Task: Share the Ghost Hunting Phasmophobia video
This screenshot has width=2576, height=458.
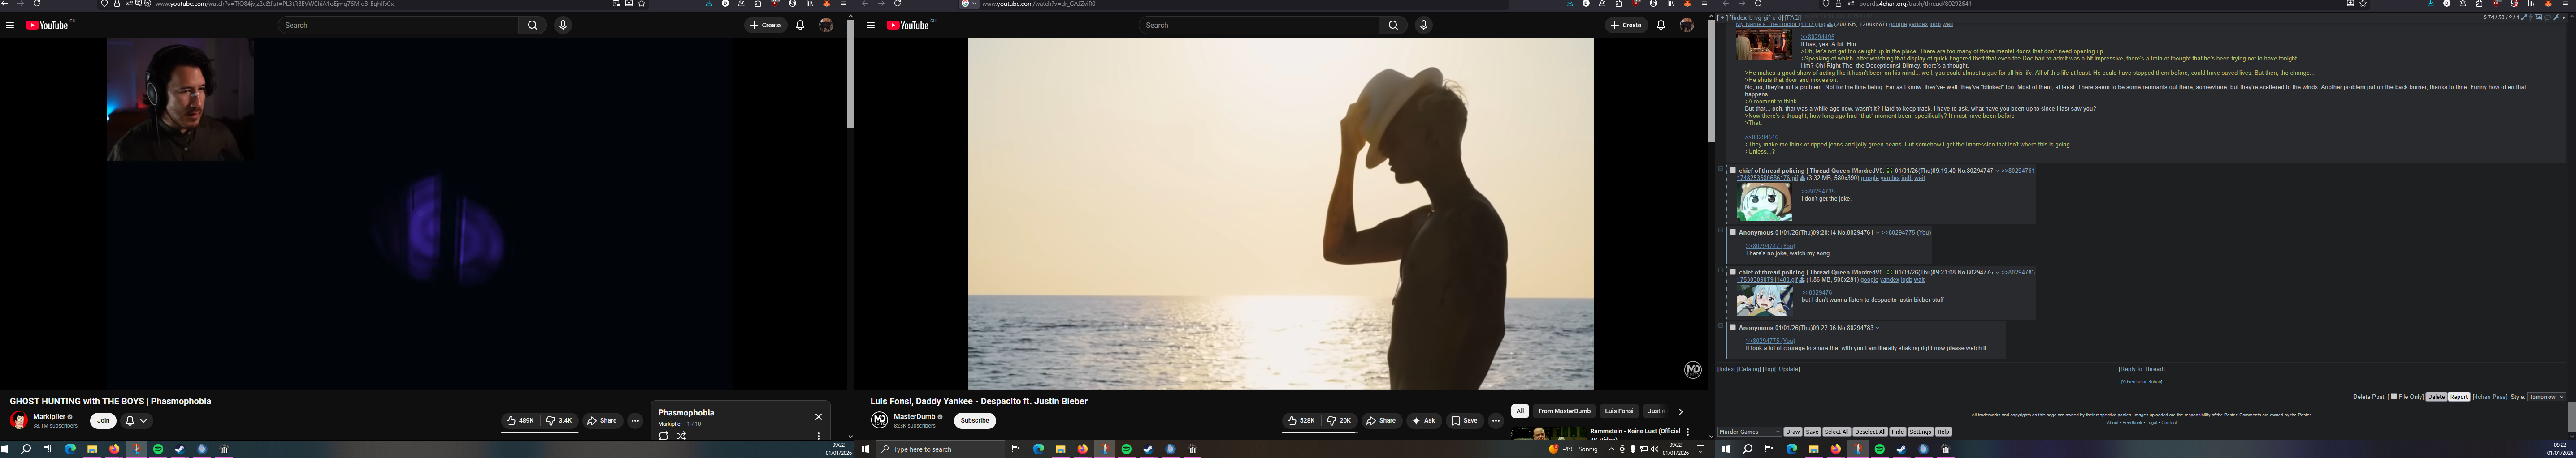Action: click(602, 421)
